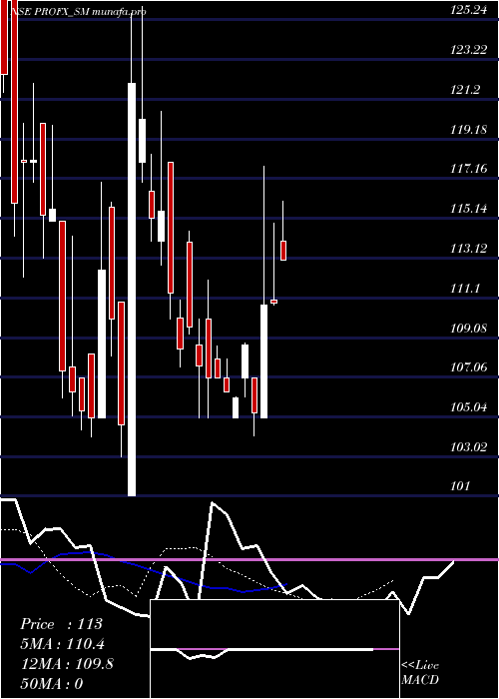Click the 123.22 price axis label

coord(469,50)
